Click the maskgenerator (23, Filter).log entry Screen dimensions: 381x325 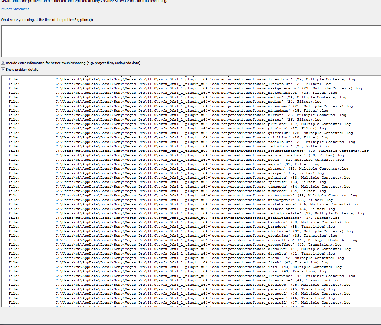point(173,93)
